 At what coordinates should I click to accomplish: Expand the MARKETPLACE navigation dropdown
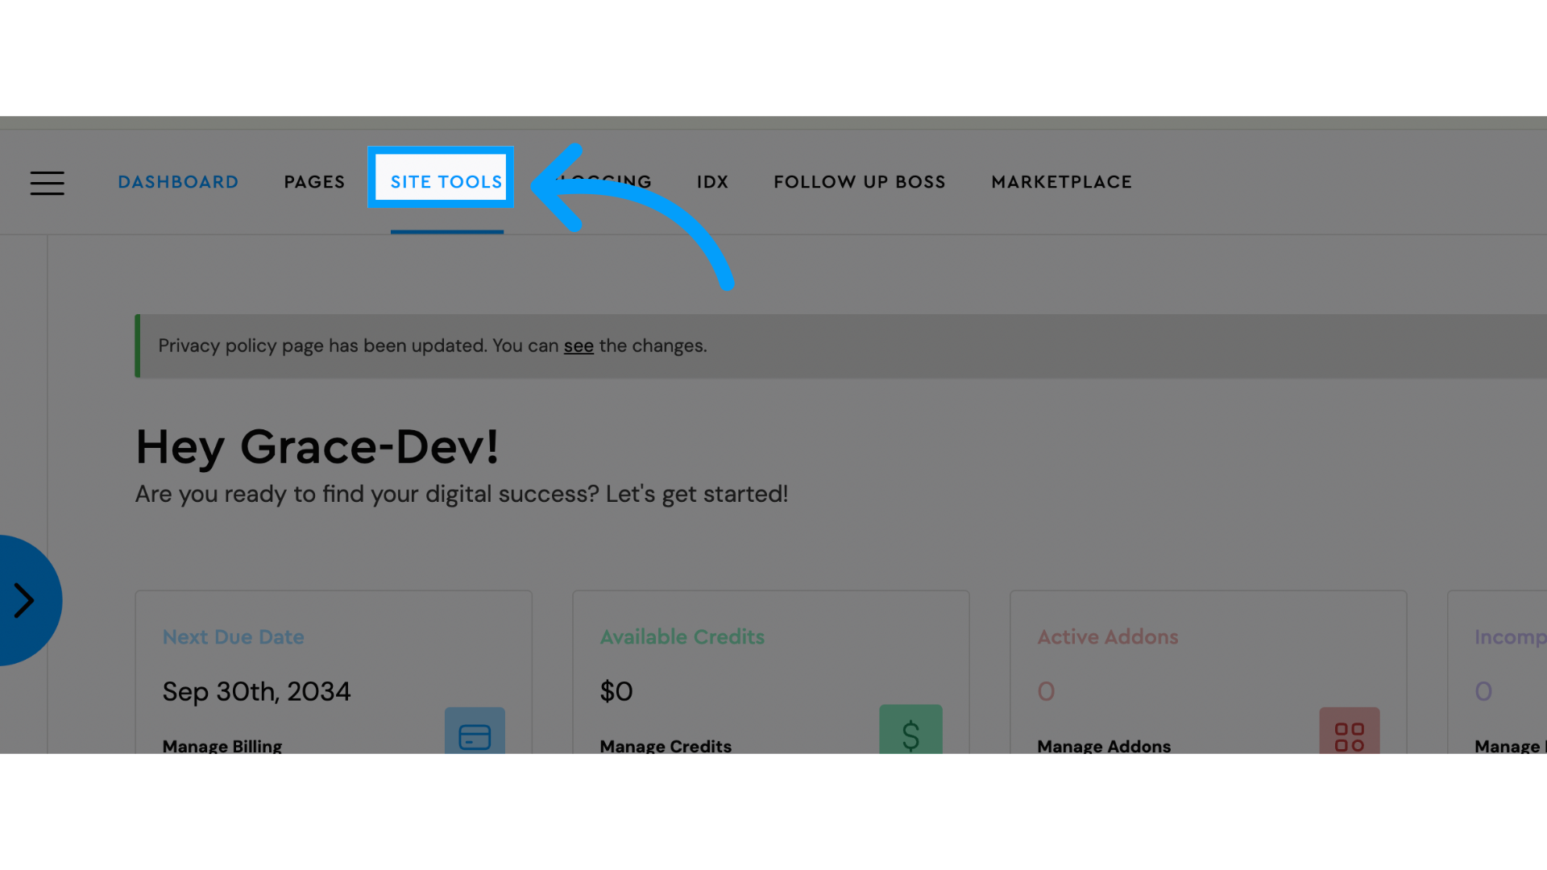click(x=1061, y=180)
